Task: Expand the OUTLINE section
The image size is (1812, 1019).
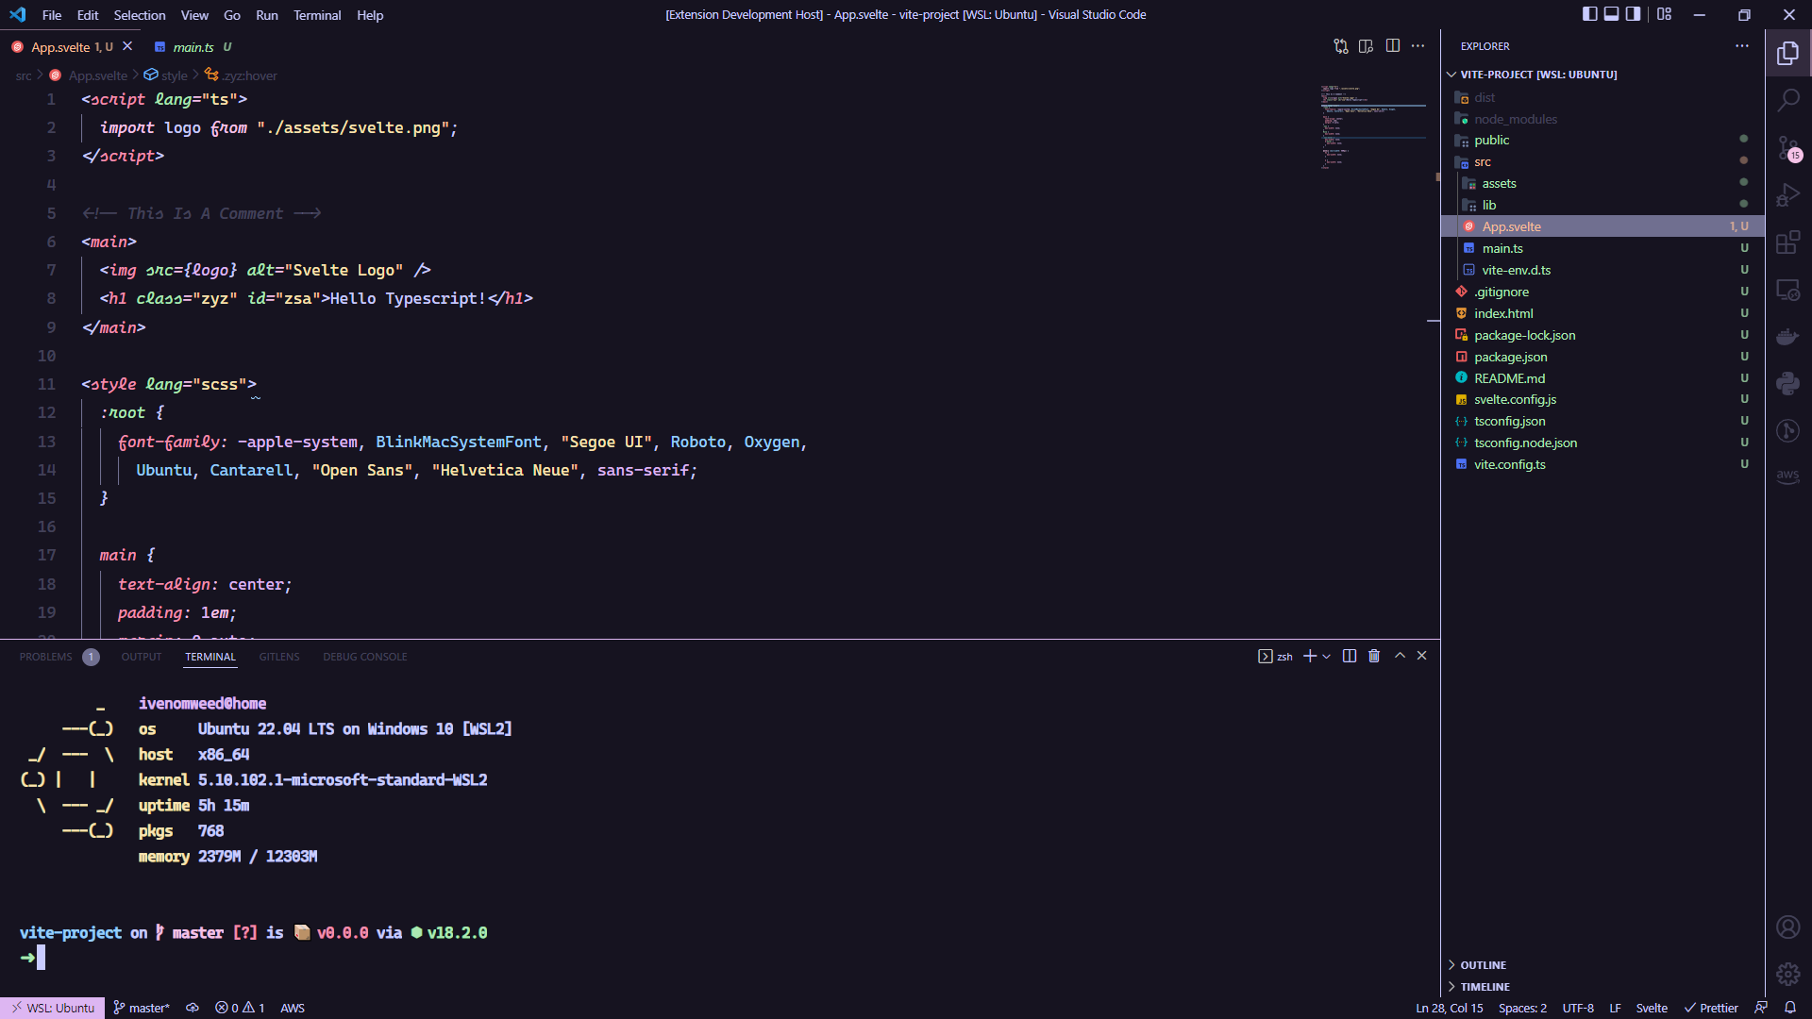Action: 1483,965
